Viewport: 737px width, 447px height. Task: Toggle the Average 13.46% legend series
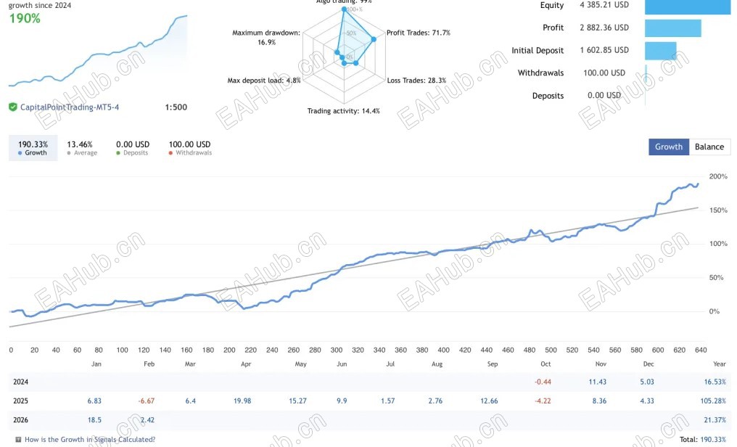point(81,149)
